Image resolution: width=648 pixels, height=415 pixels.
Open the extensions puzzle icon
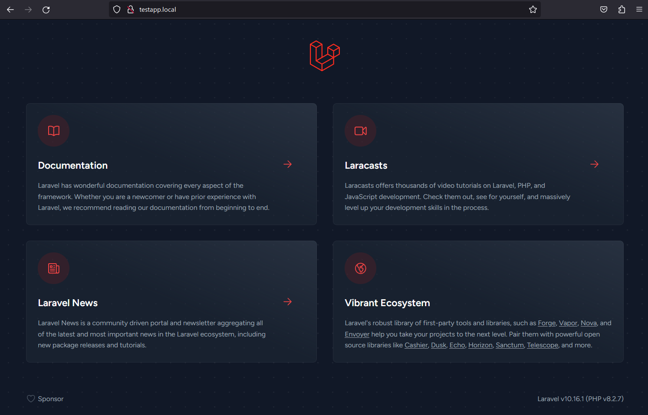coord(622,10)
